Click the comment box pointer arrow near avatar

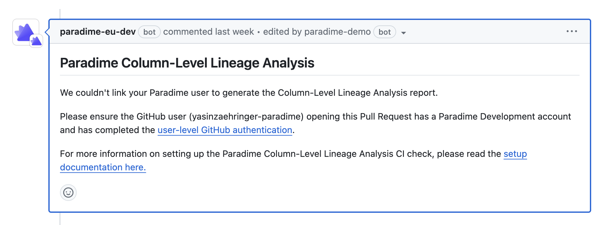coord(47,32)
